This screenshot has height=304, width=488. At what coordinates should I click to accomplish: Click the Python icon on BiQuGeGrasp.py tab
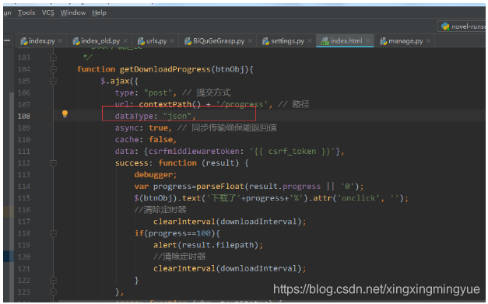188,41
